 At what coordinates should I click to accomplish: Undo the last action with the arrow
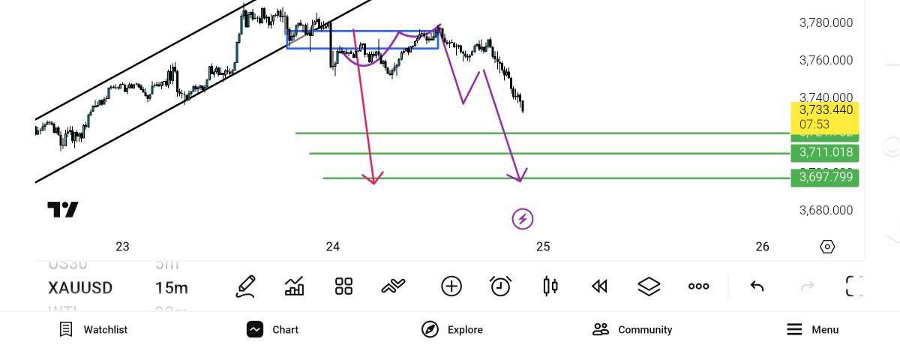coord(757,286)
